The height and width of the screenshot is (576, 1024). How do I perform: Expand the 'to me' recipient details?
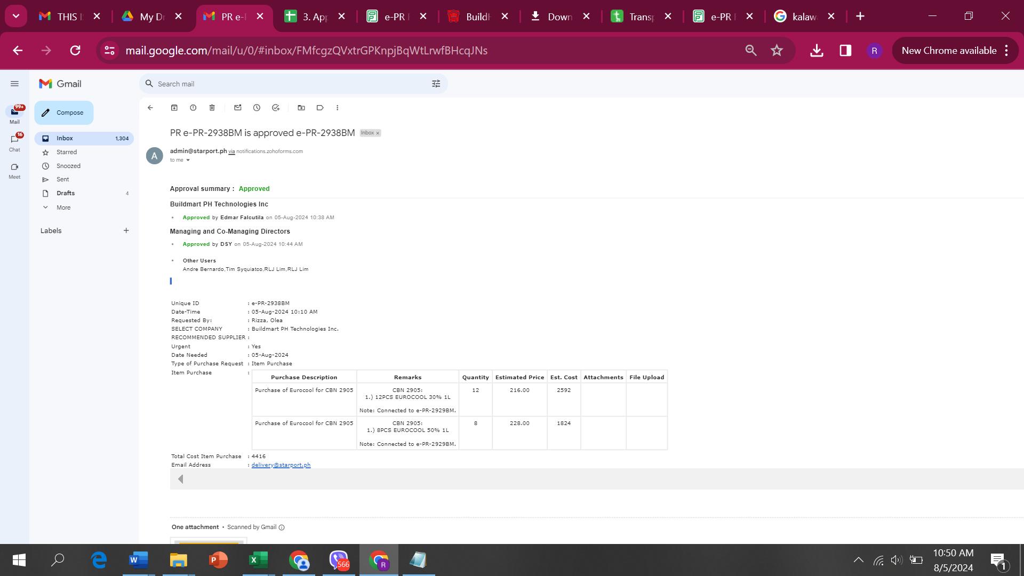tap(188, 160)
